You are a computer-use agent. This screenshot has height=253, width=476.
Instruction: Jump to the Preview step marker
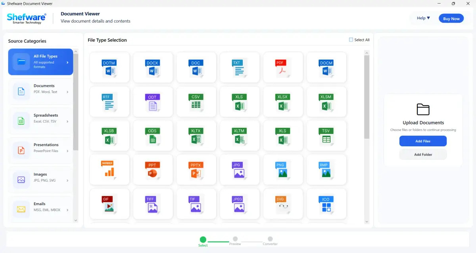click(235, 239)
